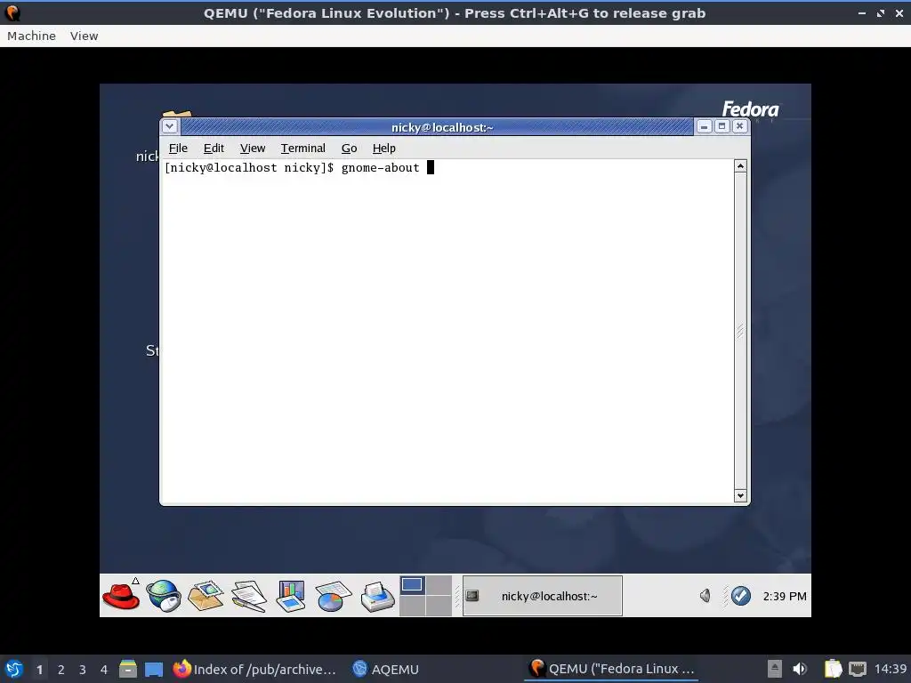The height and width of the screenshot is (683, 911).
Task: Open the email envelope launcher
Action: pyautogui.click(x=206, y=596)
